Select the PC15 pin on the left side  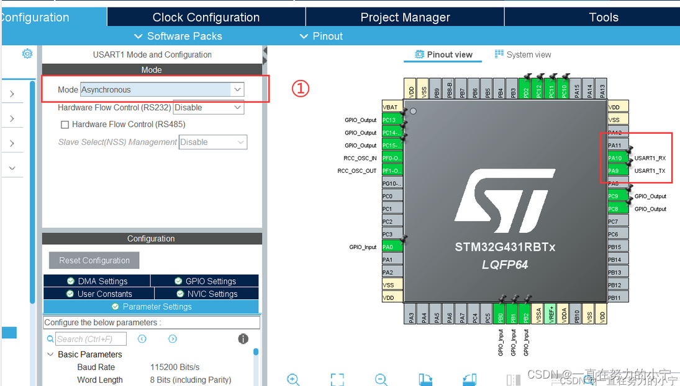tap(392, 146)
